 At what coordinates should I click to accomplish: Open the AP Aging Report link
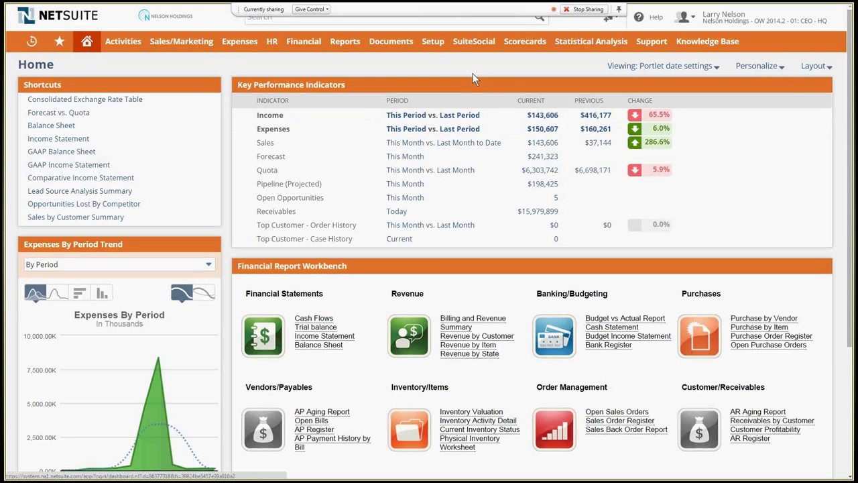(x=322, y=412)
